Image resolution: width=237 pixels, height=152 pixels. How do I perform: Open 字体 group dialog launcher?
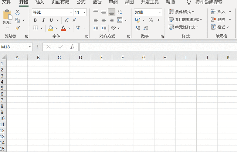point(87,36)
